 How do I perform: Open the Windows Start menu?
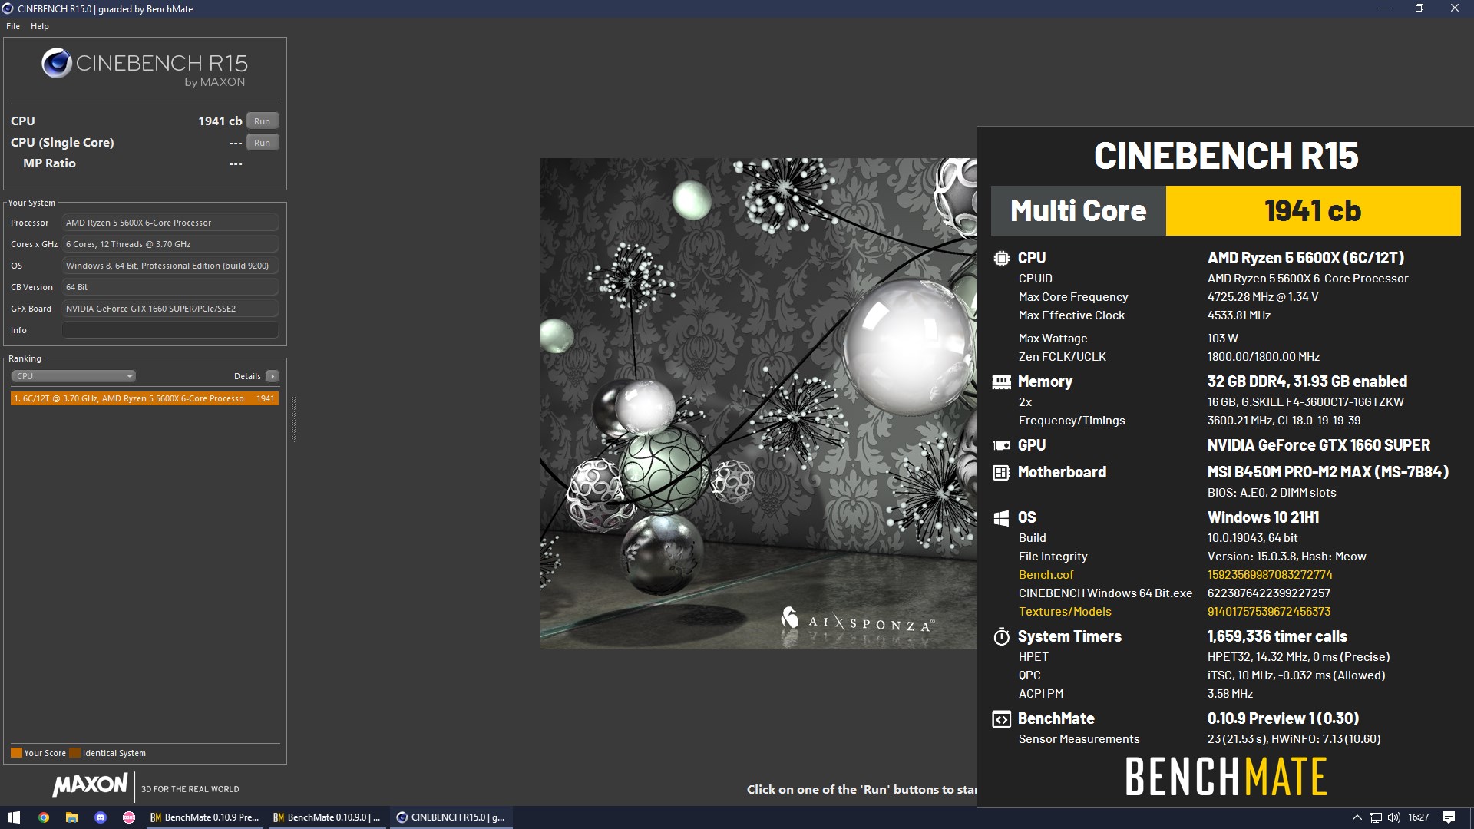(x=14, y=817)
